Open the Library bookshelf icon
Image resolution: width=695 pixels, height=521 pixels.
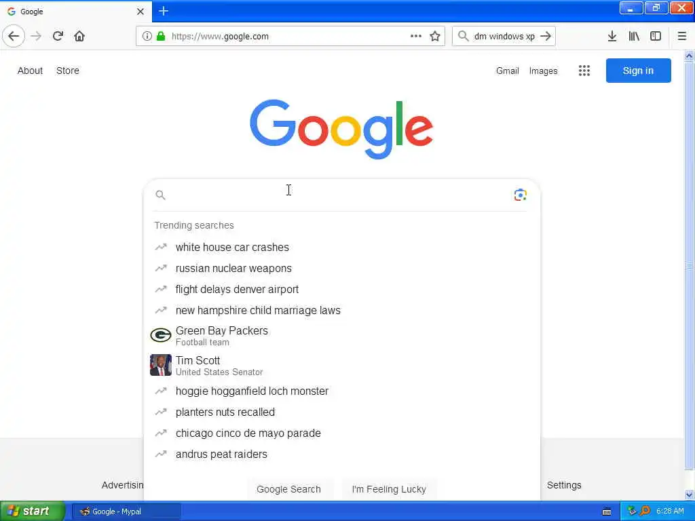[x=634, y=36]
